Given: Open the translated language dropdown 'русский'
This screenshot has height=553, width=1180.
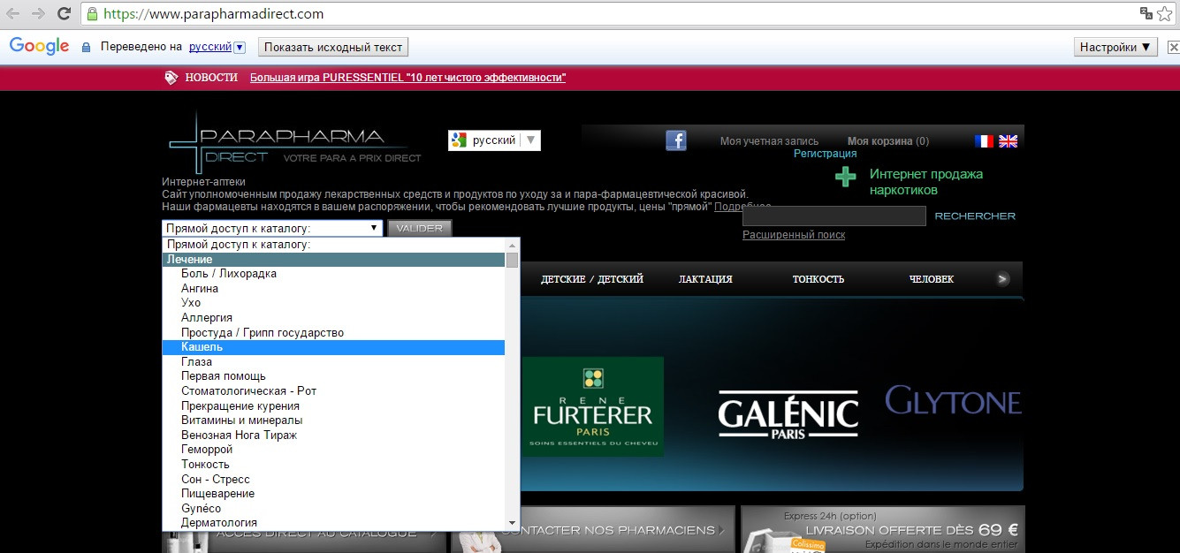Looking at the screenshot, I should coord(217,47).
